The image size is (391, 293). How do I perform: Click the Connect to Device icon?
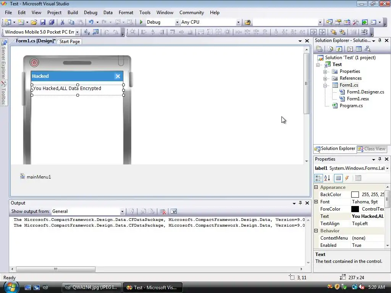87,32
